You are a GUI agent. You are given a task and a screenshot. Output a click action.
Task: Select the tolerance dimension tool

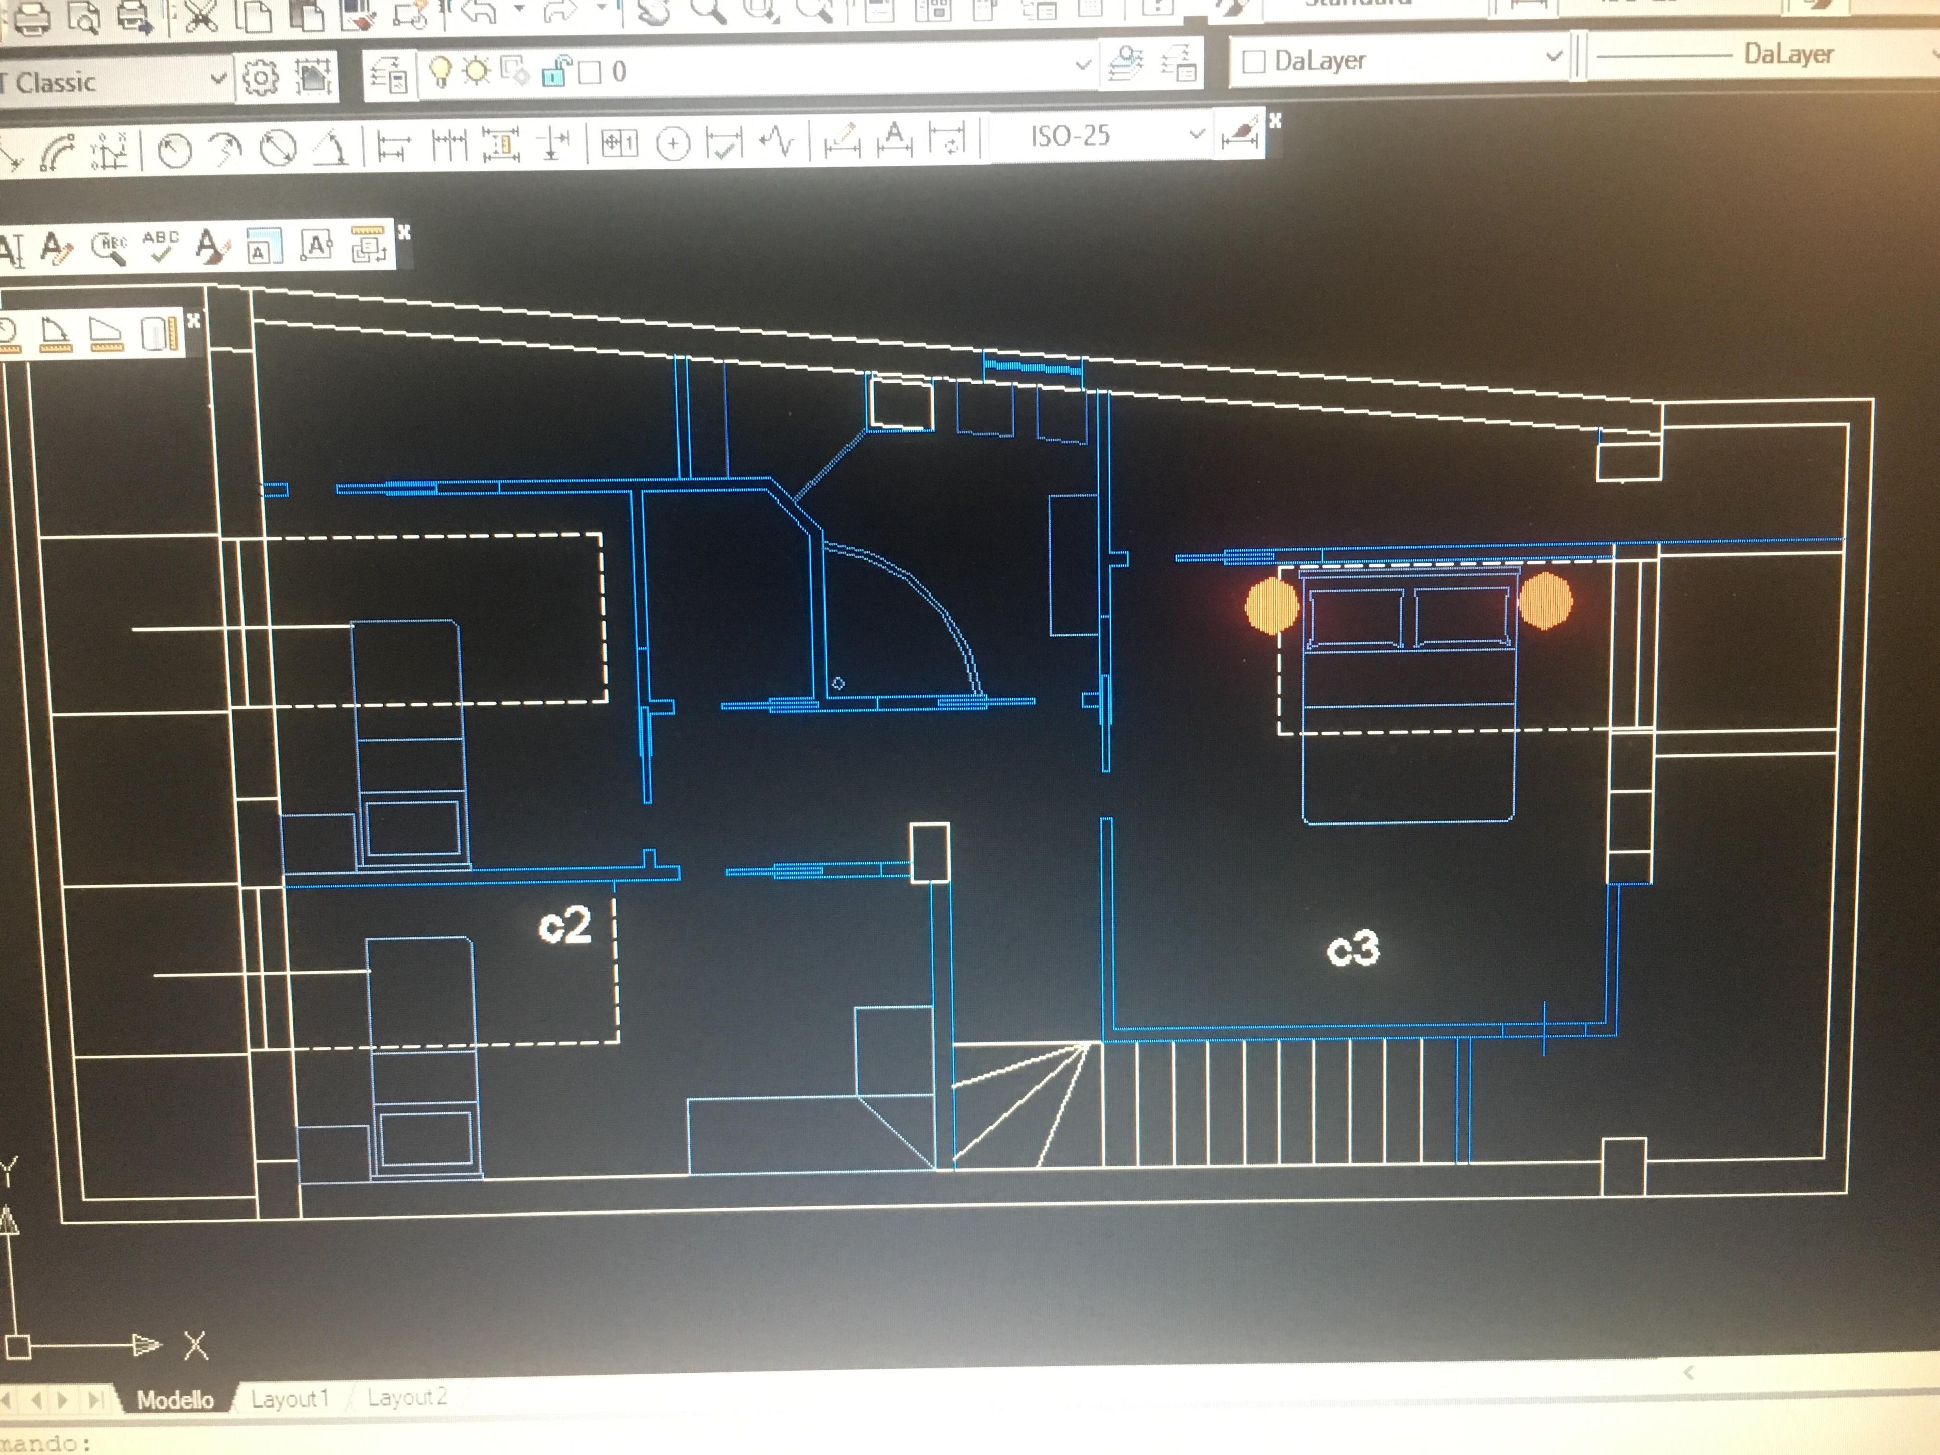click(x=618, y=143)
